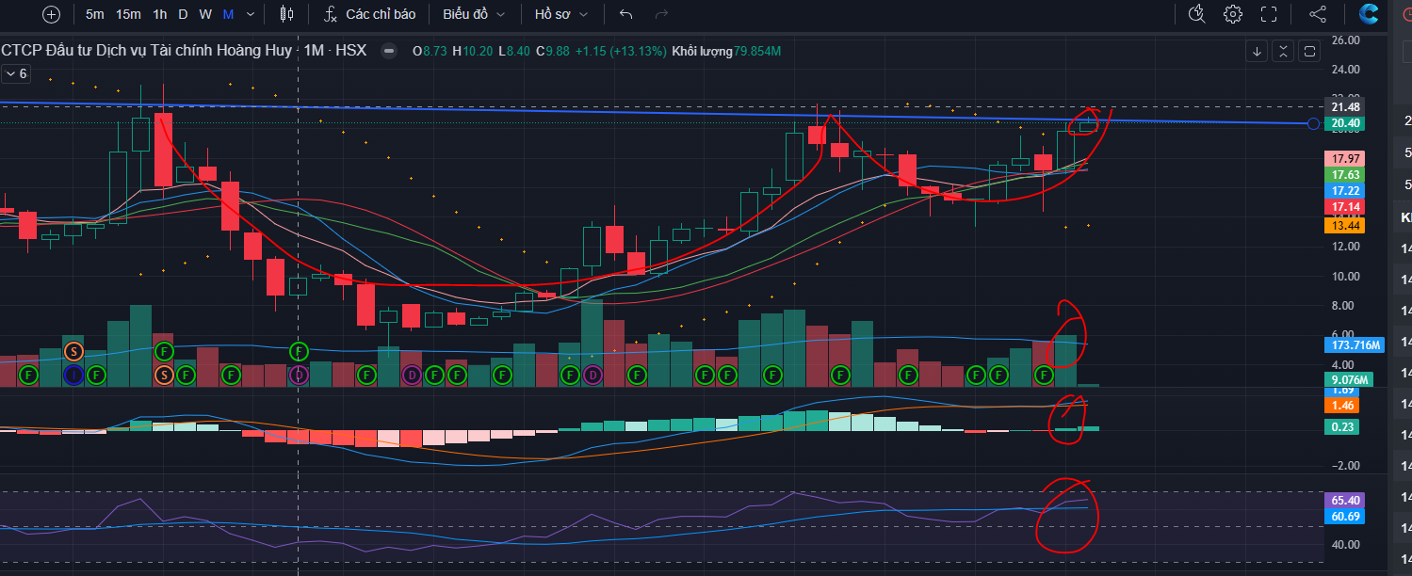Image resolution: width=1412 pixels, height=576 pixels.
Task: Click the 60.69 RSI average label
Action: click(1344, 517)
